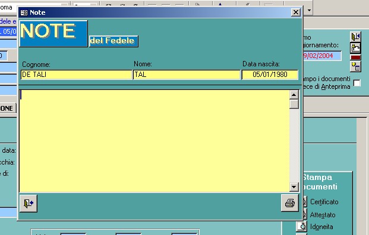Click the notes scrollbar up arrow
The width and height of the screenshot is (369, 235).
(294, 95)
